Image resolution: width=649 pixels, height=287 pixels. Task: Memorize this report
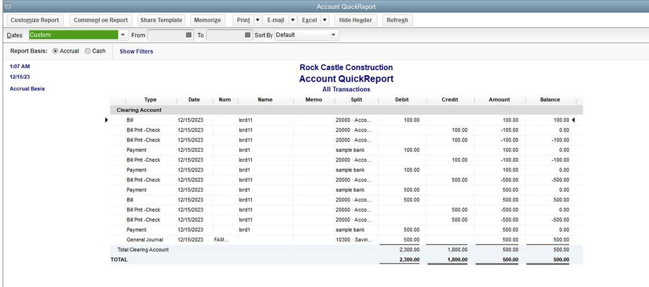click(x=207, y=20)
